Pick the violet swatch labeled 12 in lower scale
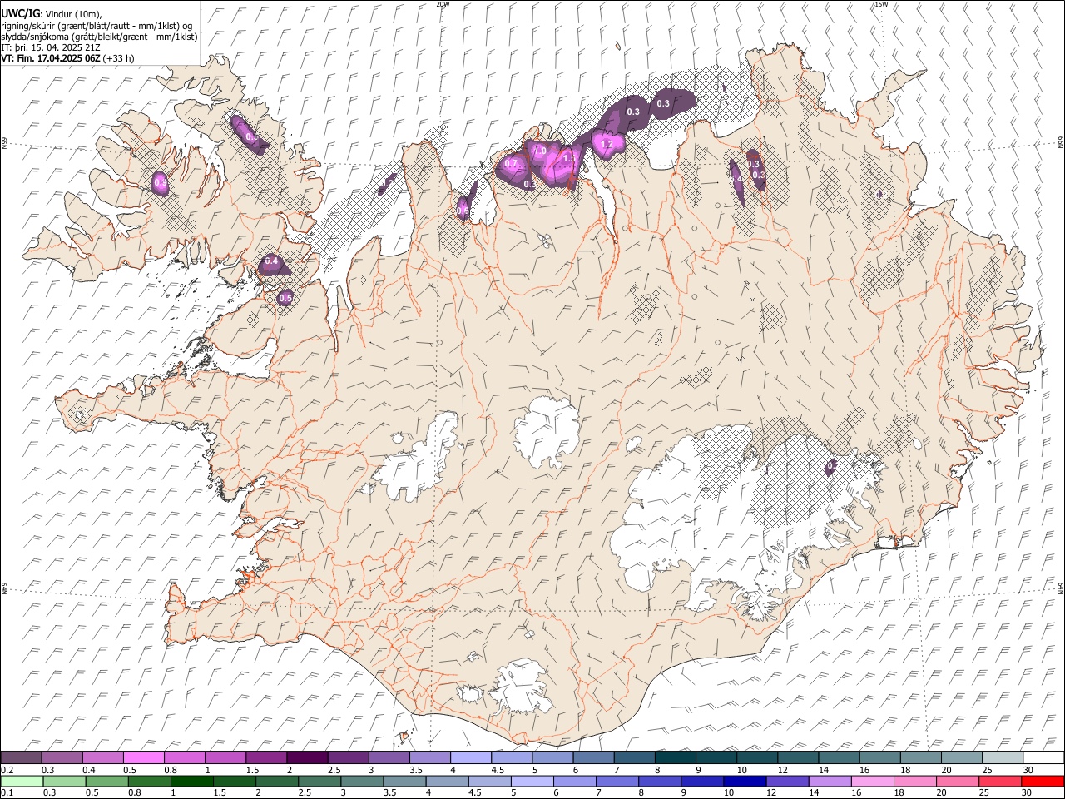The image size is (1065, 799). point(788,781)
